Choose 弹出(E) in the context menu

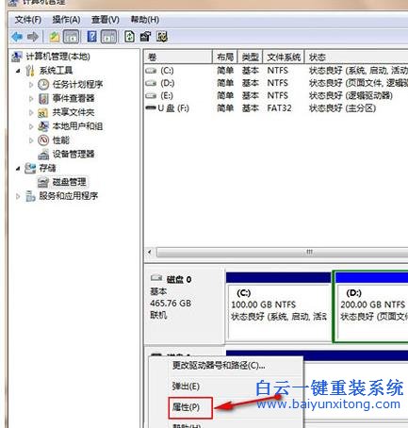coord(186,387)
